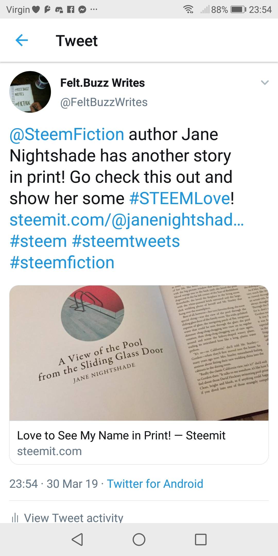Tap the back arrow icon
Screen dimensions: 278x556
tap(22, 40)
